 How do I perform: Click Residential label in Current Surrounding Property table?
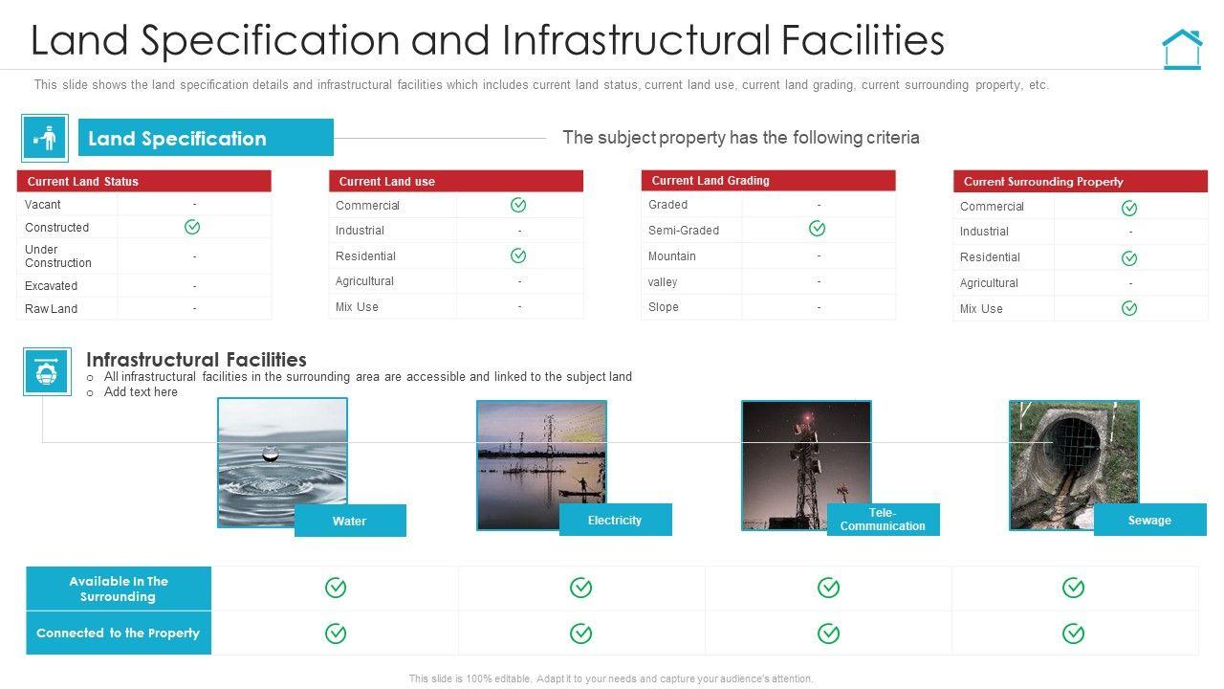(990, 256)
